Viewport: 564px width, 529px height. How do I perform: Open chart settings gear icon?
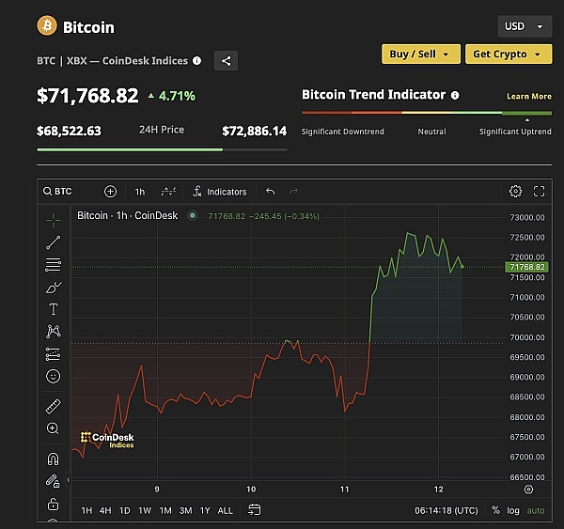pyautogui.click(x=515, y=192)
